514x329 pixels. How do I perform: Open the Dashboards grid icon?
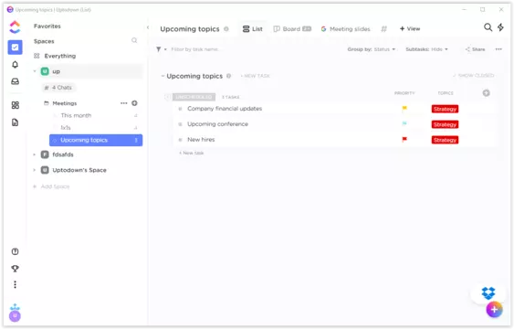coord(16,105)
